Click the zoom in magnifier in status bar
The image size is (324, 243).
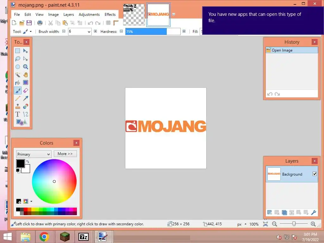pyautogui.click(x=313, y=224)
